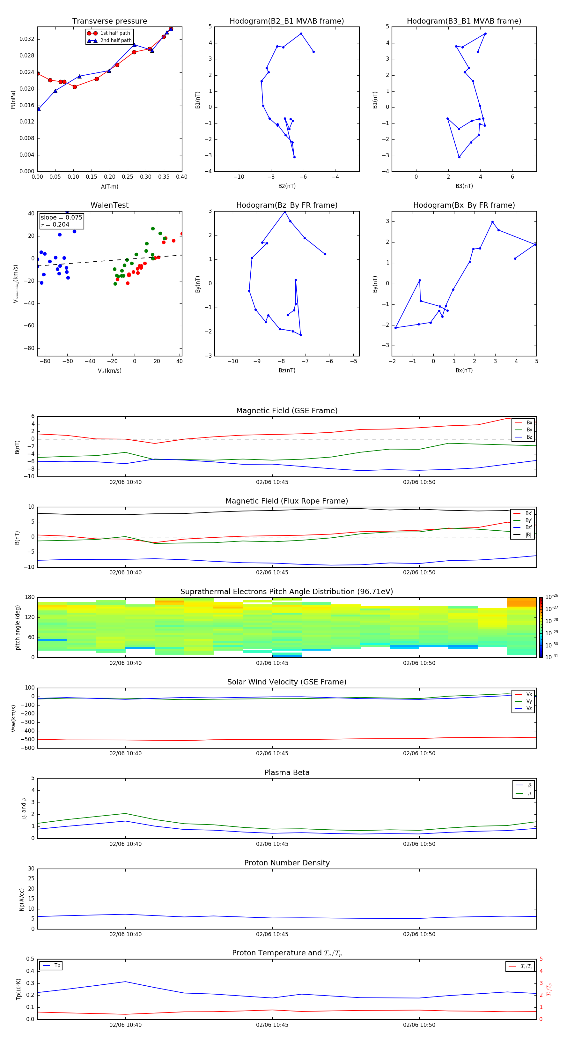Image resolution: width=574 pixels, height=1053 pixels.
Task: Click the 'Hodogram(B3_B1 MVAB frame)' title
Action: coord(464,21)
